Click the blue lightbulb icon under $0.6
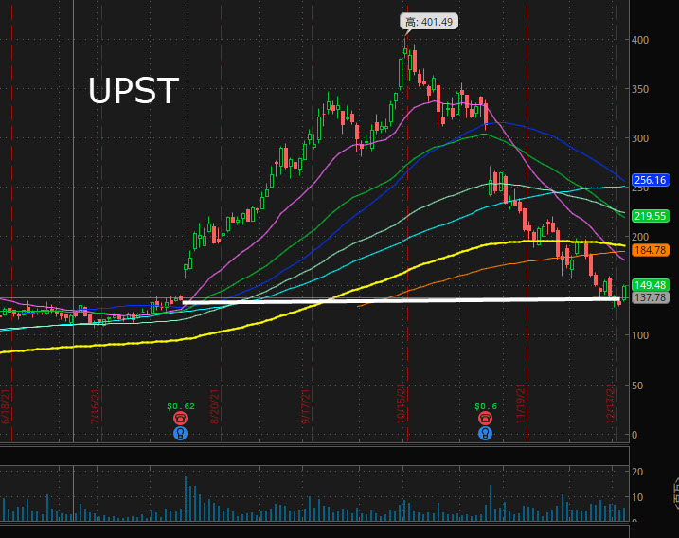The width and height of the screenshot is (679, 538). (486, 433)
